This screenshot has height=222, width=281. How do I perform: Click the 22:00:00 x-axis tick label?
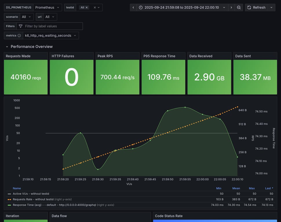(202, 179)
